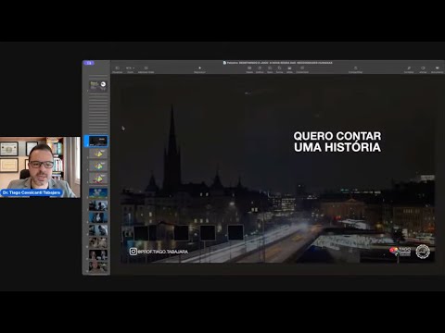
Task: Click the collapsed slide group lines in navigator
Action: pos(98,115)
